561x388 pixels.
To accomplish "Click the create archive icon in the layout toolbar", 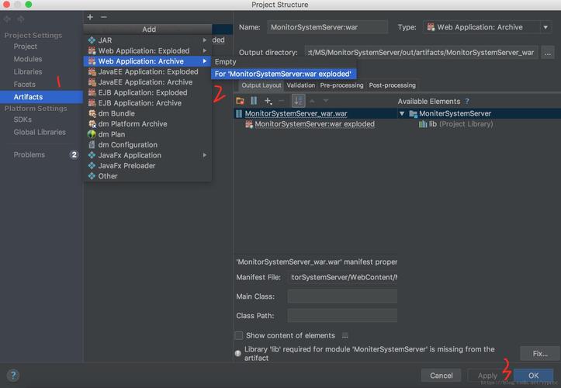I will pos(254,101).
